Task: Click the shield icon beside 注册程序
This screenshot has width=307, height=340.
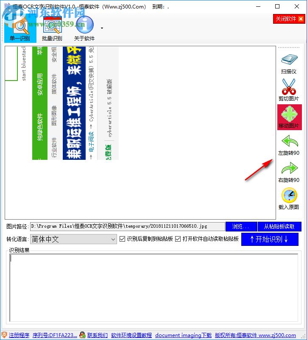Action: click(x=4, y=335)
